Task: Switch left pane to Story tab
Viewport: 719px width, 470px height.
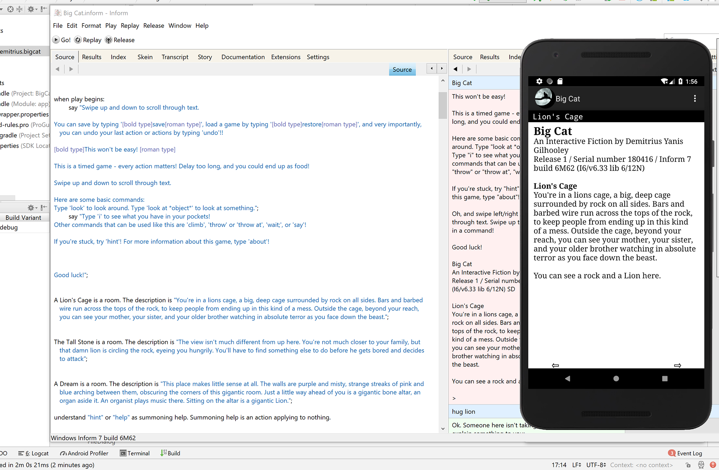Action: coord(205,57)
